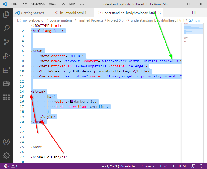Image resolution: width=207 pixels, height=169 pixels.
Task: Split the editor to the right
Action: click(194, 13)
